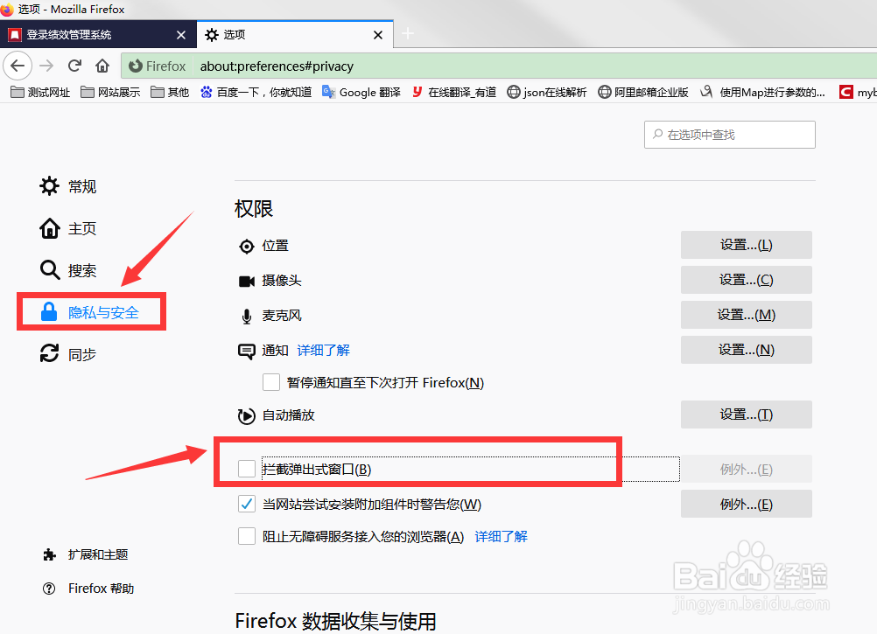Click the 麦克风 microphone icon
Screen dimensions: 877x634
point(246,317)
